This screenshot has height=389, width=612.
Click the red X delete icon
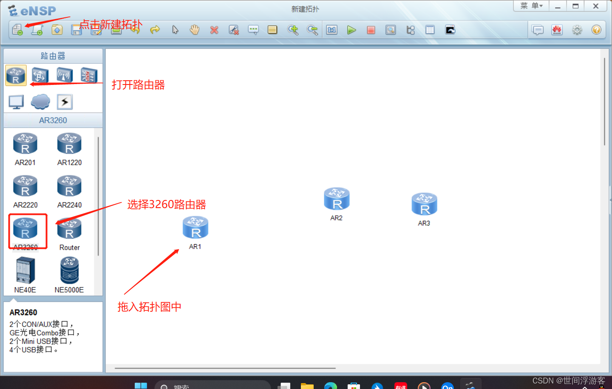(214, 30)
